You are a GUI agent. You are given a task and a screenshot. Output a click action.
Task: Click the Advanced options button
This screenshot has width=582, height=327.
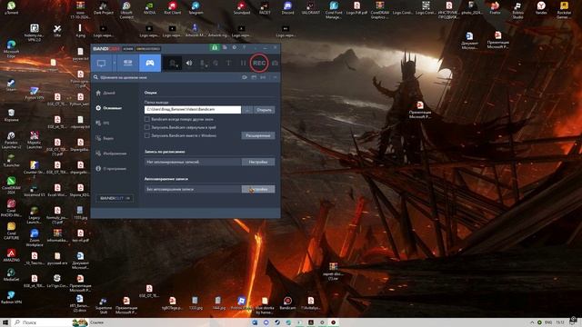[258, 135]
